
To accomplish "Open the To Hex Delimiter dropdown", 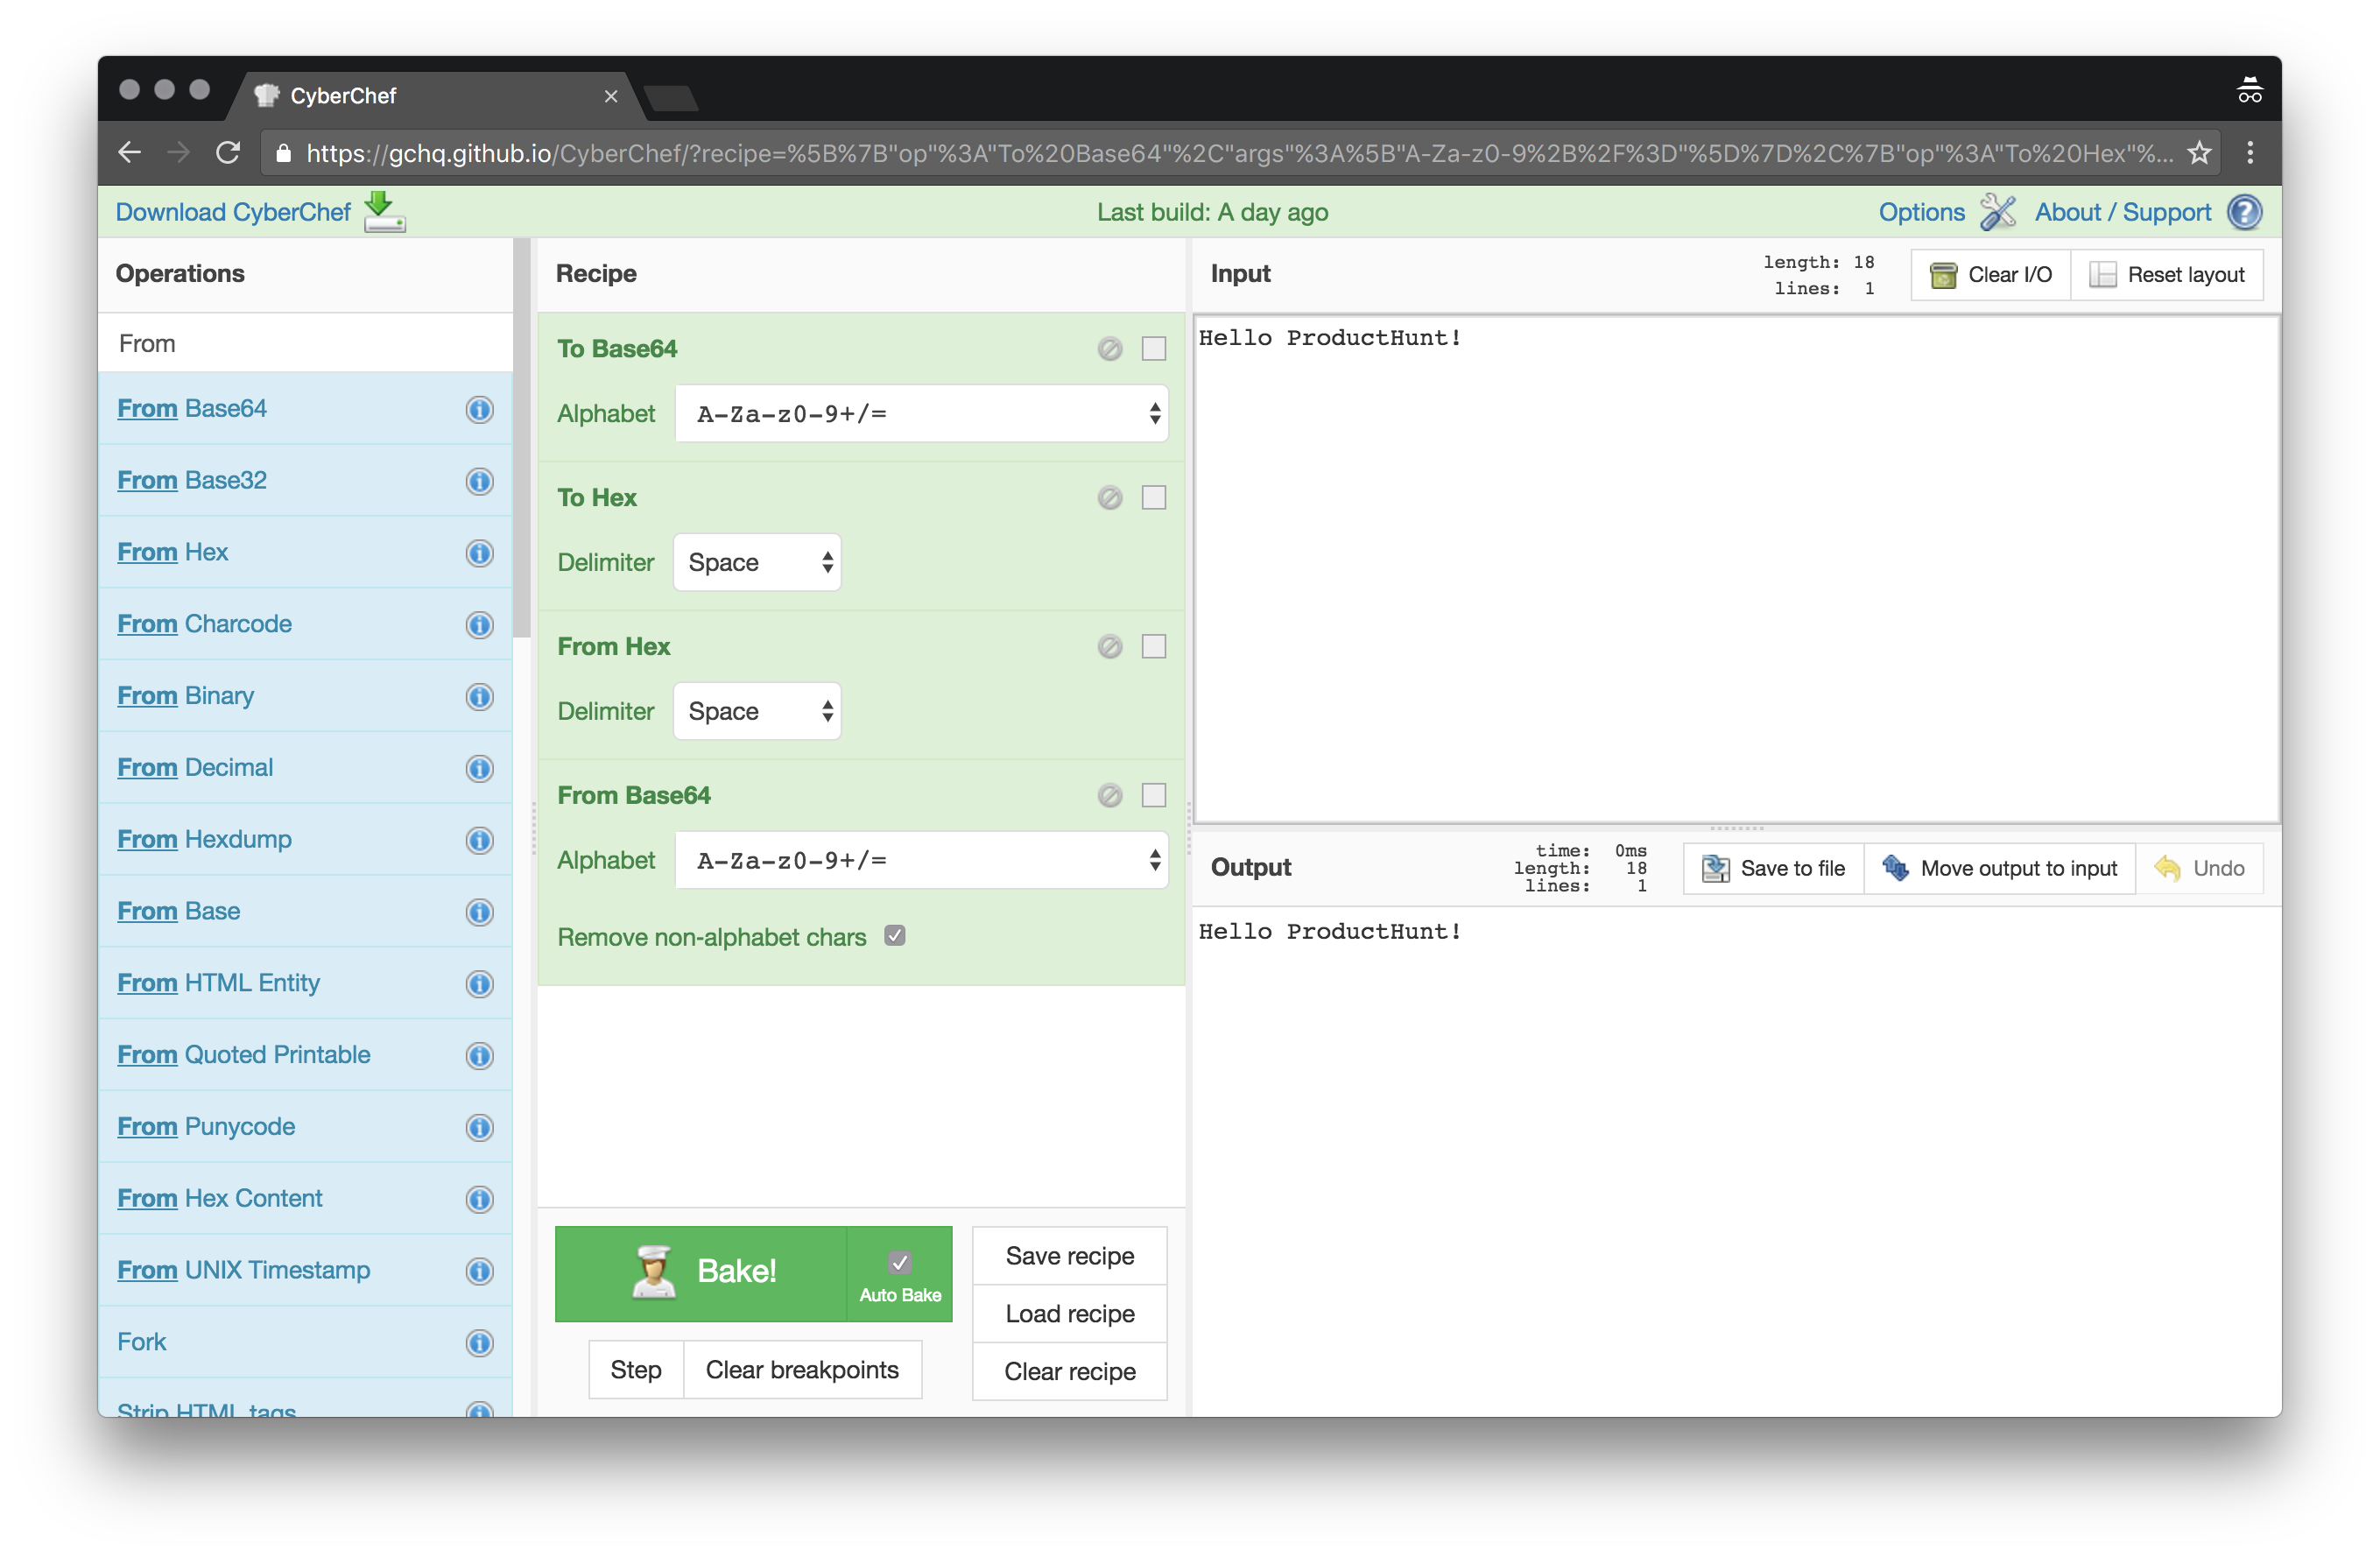I will point(757,563).
